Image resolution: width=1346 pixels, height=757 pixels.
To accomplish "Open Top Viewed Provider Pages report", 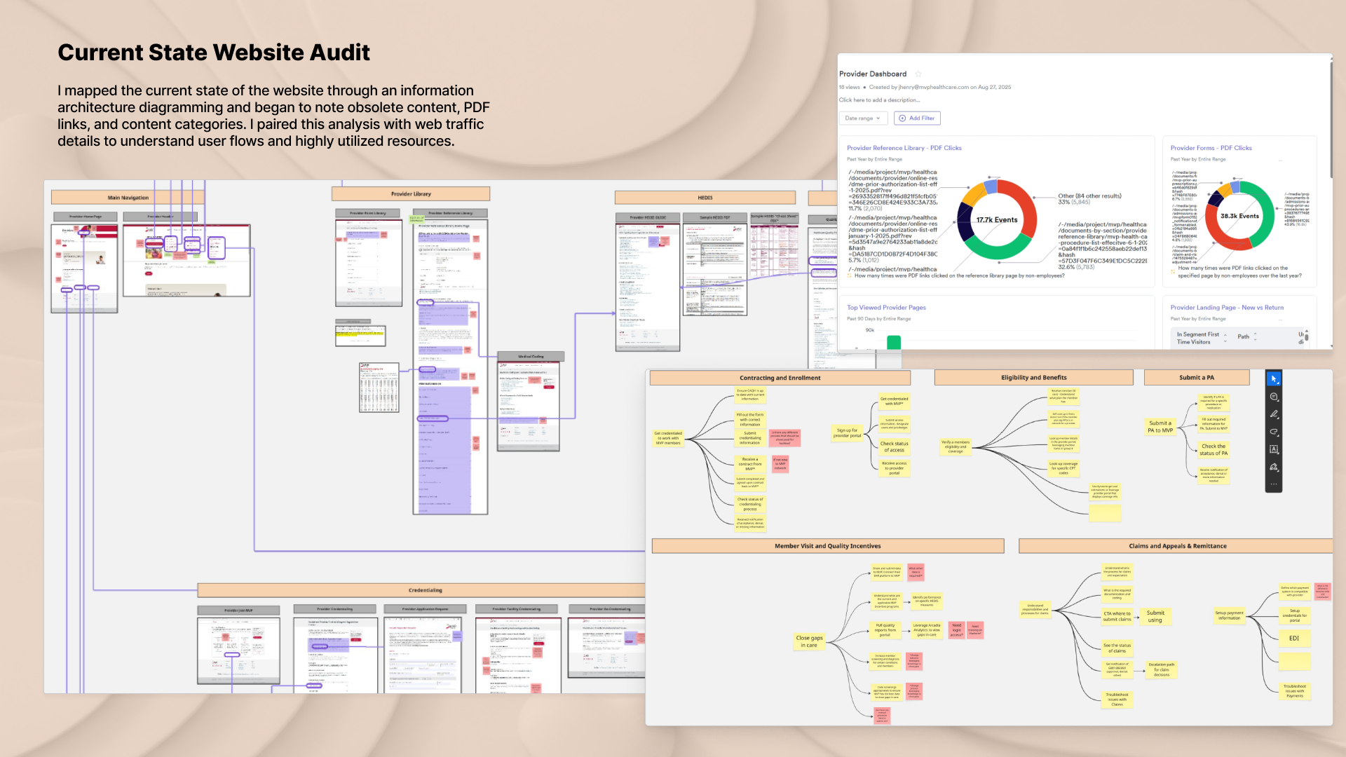I will point(886,308).
